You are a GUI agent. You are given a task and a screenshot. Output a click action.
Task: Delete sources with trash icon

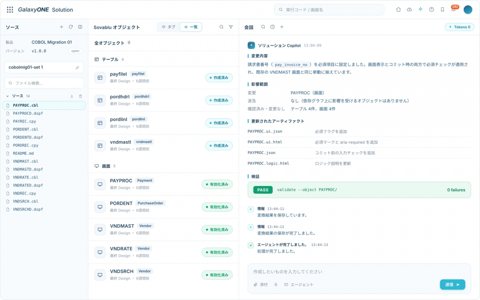click(80, 96)
